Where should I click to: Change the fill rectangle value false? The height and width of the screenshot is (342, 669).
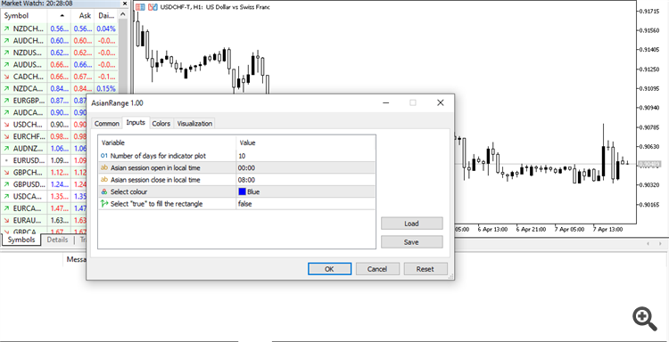point(306,204)
